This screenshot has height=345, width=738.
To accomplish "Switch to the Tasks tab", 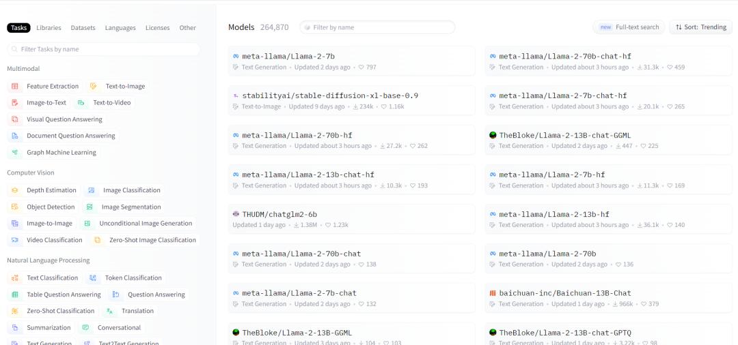I will coord(19,28).
